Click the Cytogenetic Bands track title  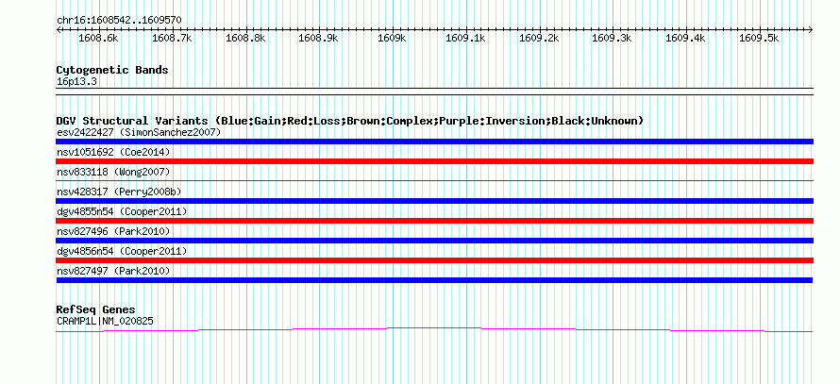112,70
